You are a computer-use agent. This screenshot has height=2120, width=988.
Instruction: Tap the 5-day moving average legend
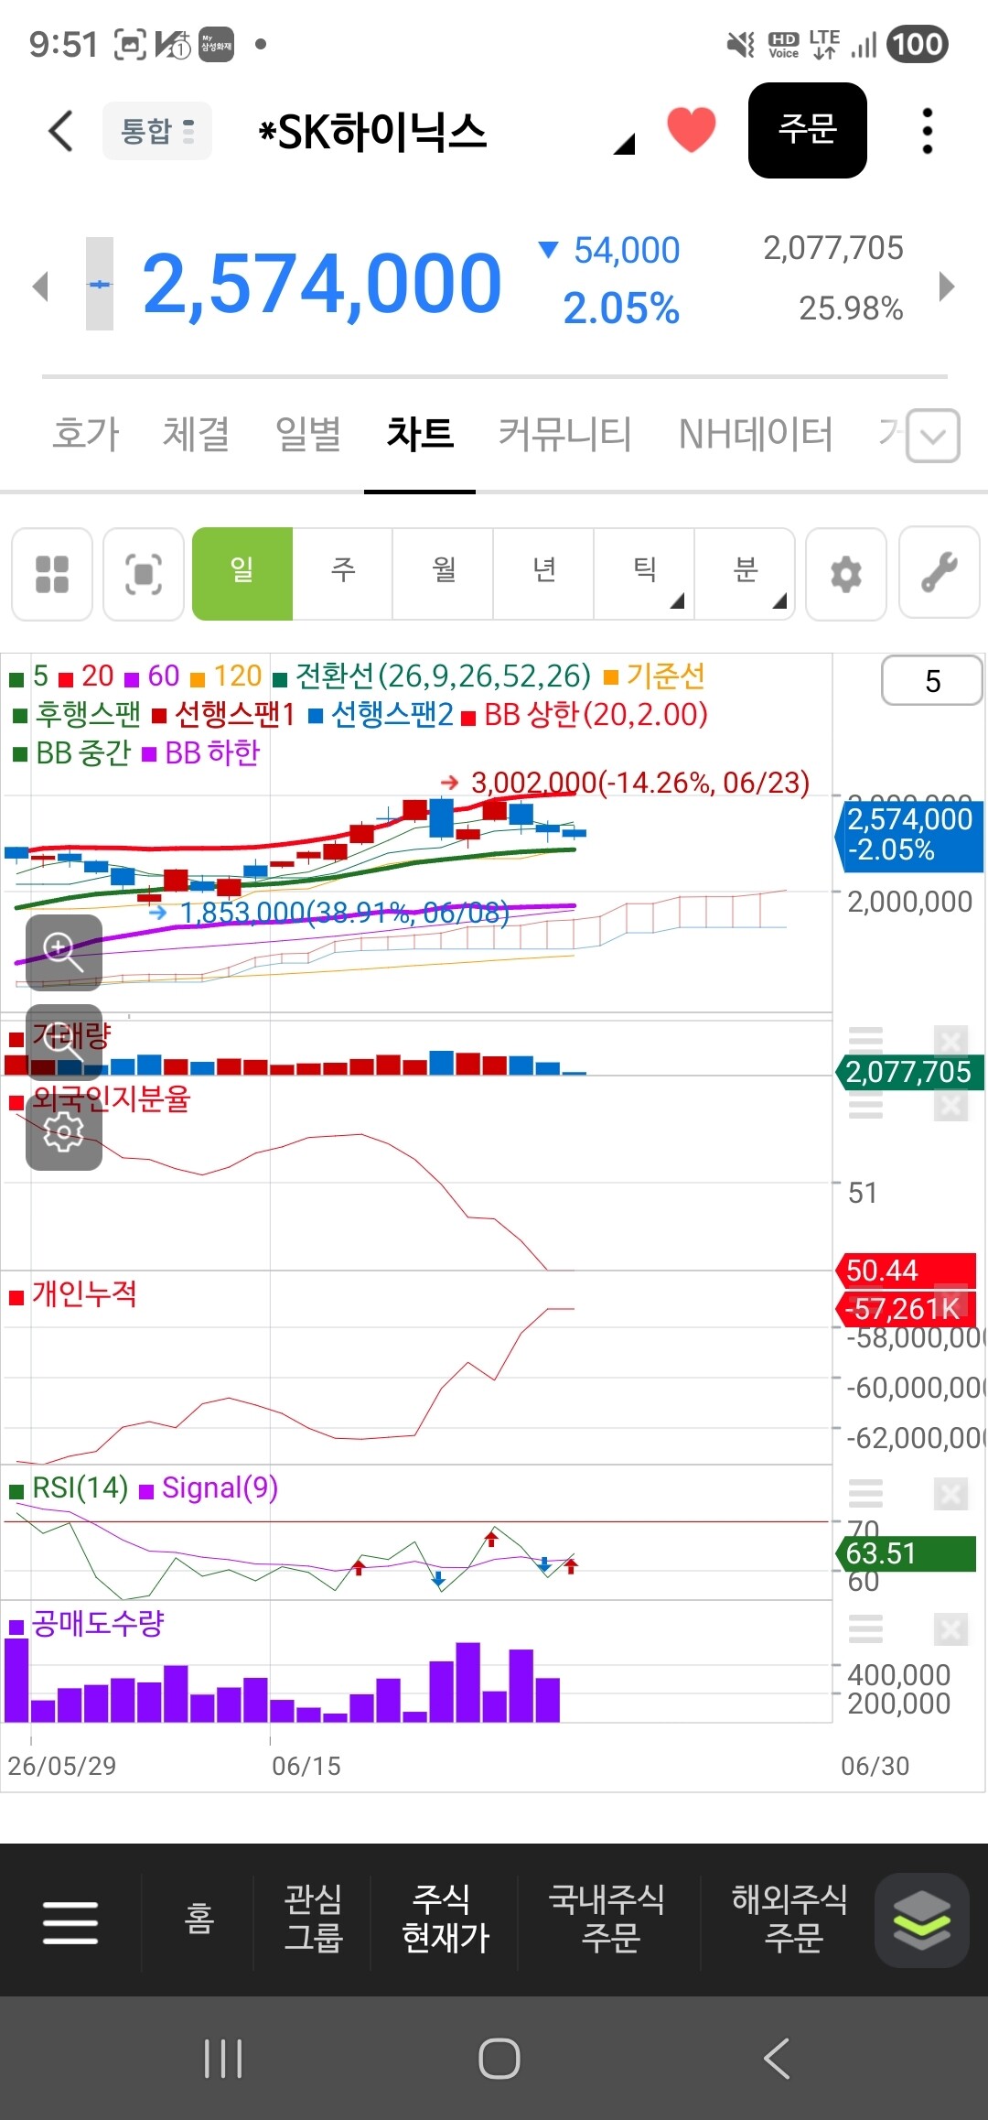pos(29,676)
